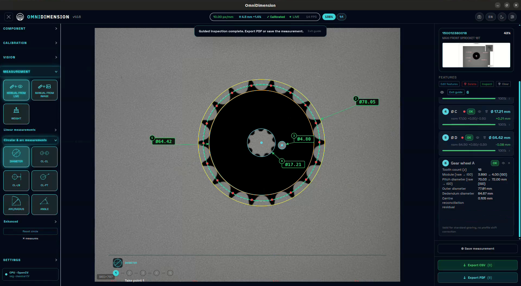Select the Angle measurement tool

point(45,205)
